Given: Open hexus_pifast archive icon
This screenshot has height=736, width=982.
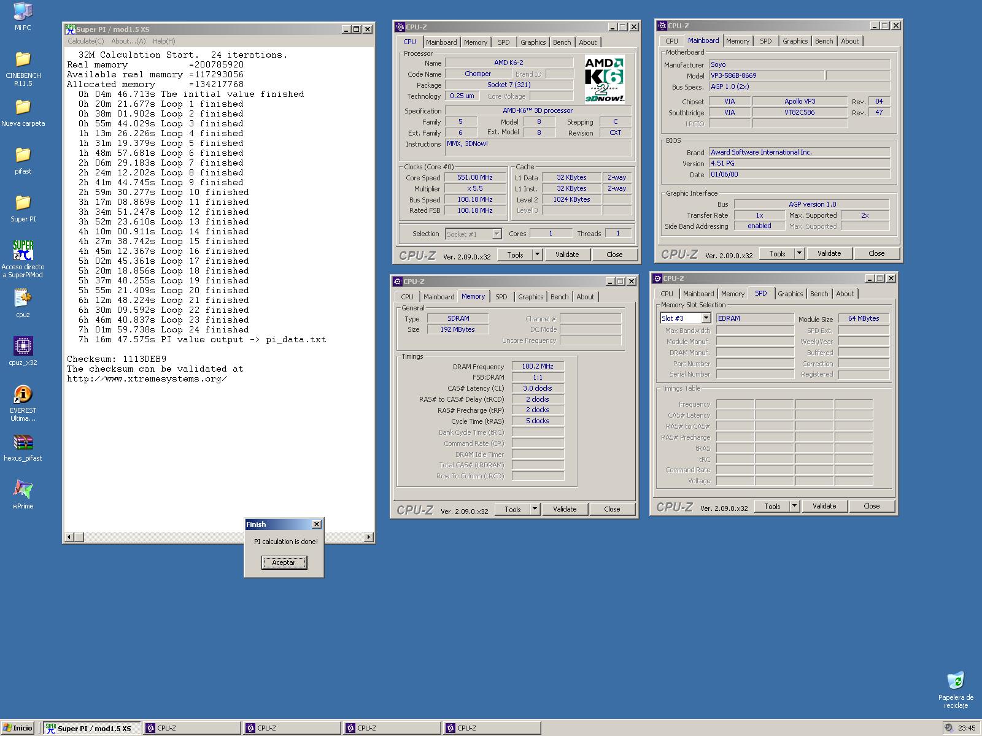Looking at the screenshot, I should (23, 442).
